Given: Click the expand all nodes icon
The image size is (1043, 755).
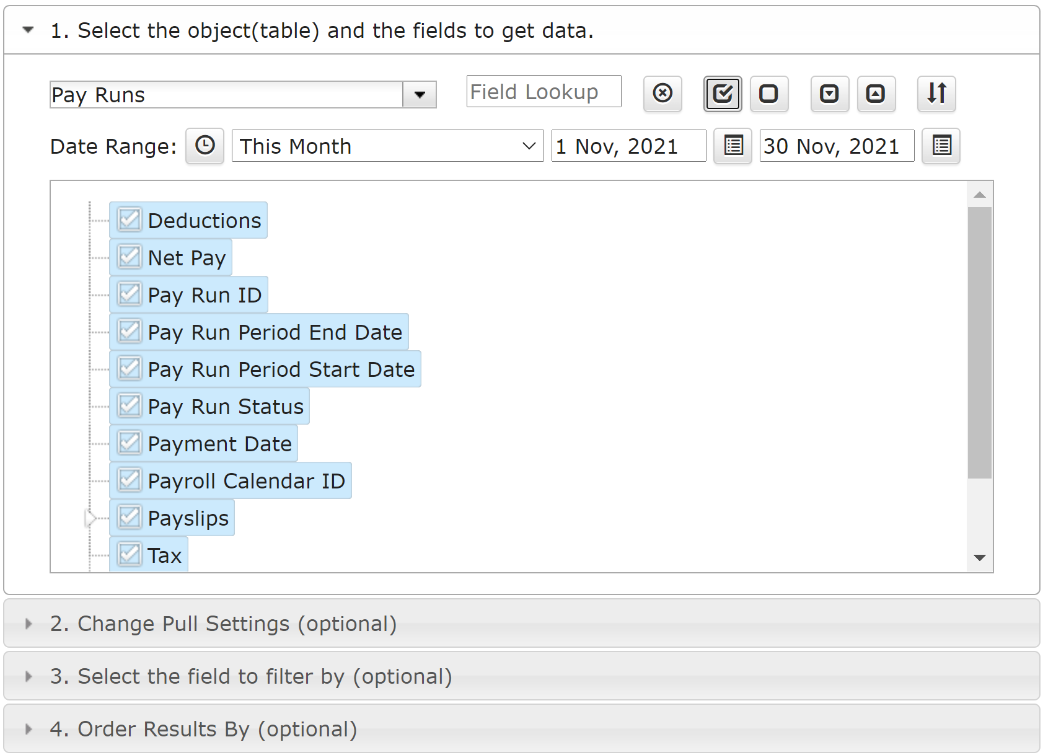Looking at the screenshot, I should coord(830,94).
